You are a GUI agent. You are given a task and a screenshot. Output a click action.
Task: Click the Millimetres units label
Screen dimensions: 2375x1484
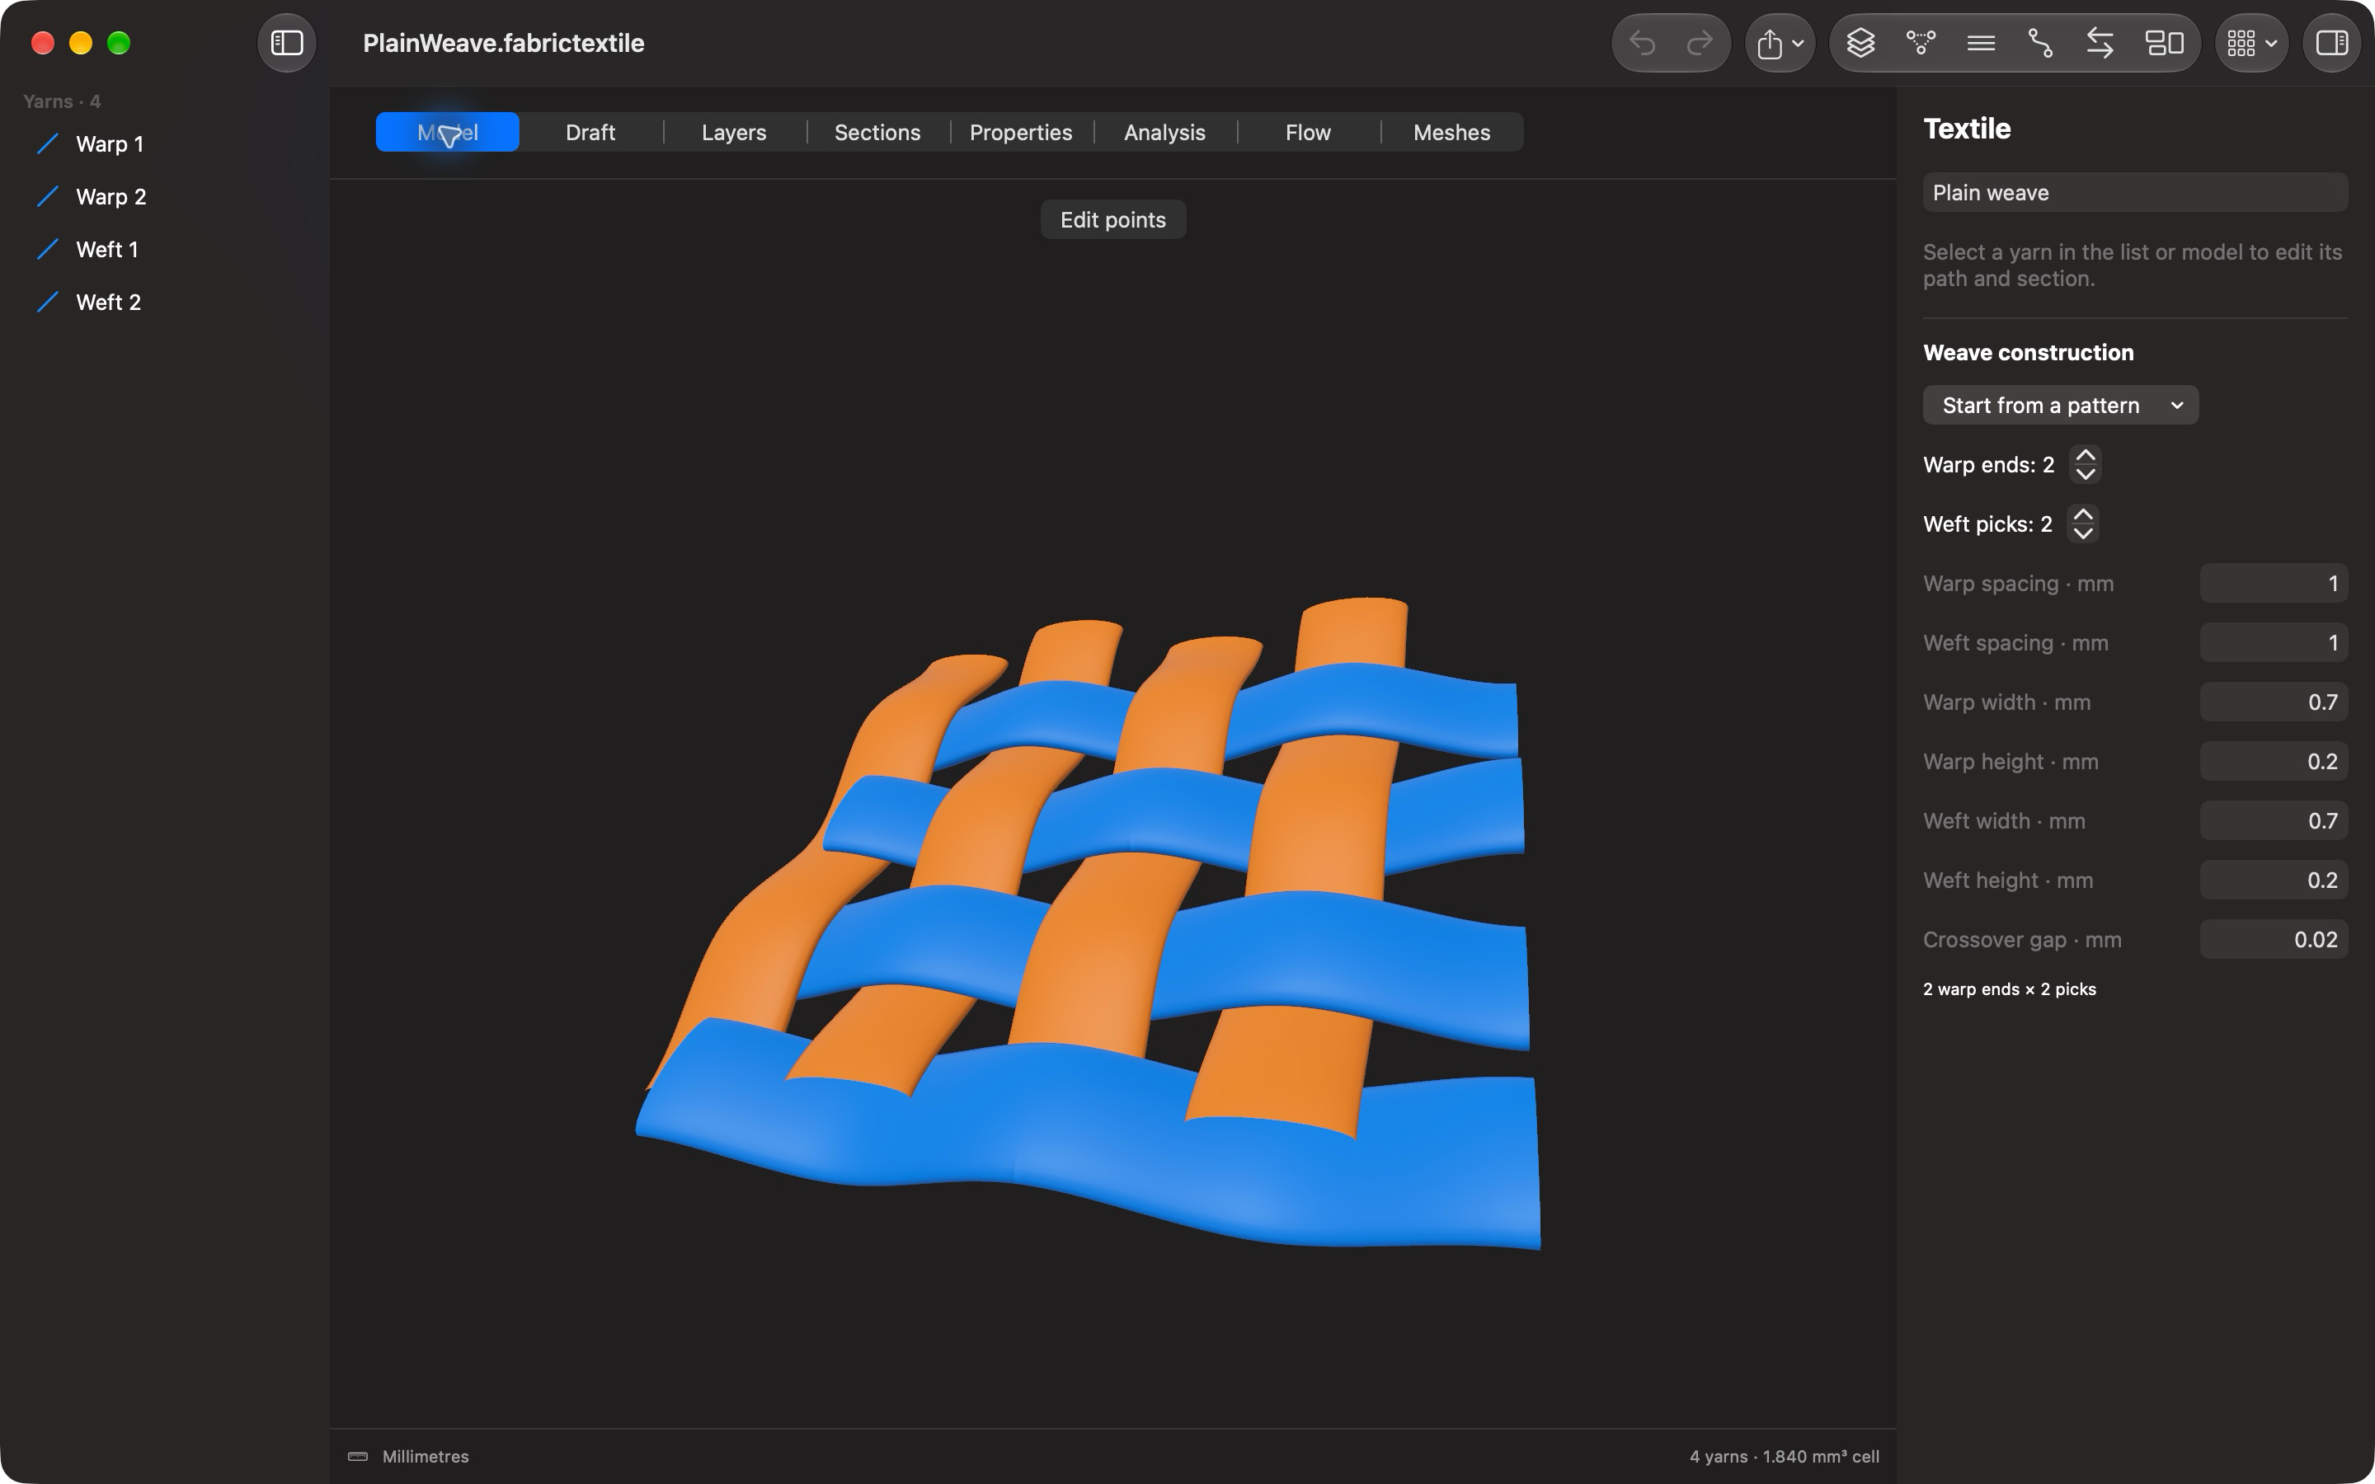426,1457
